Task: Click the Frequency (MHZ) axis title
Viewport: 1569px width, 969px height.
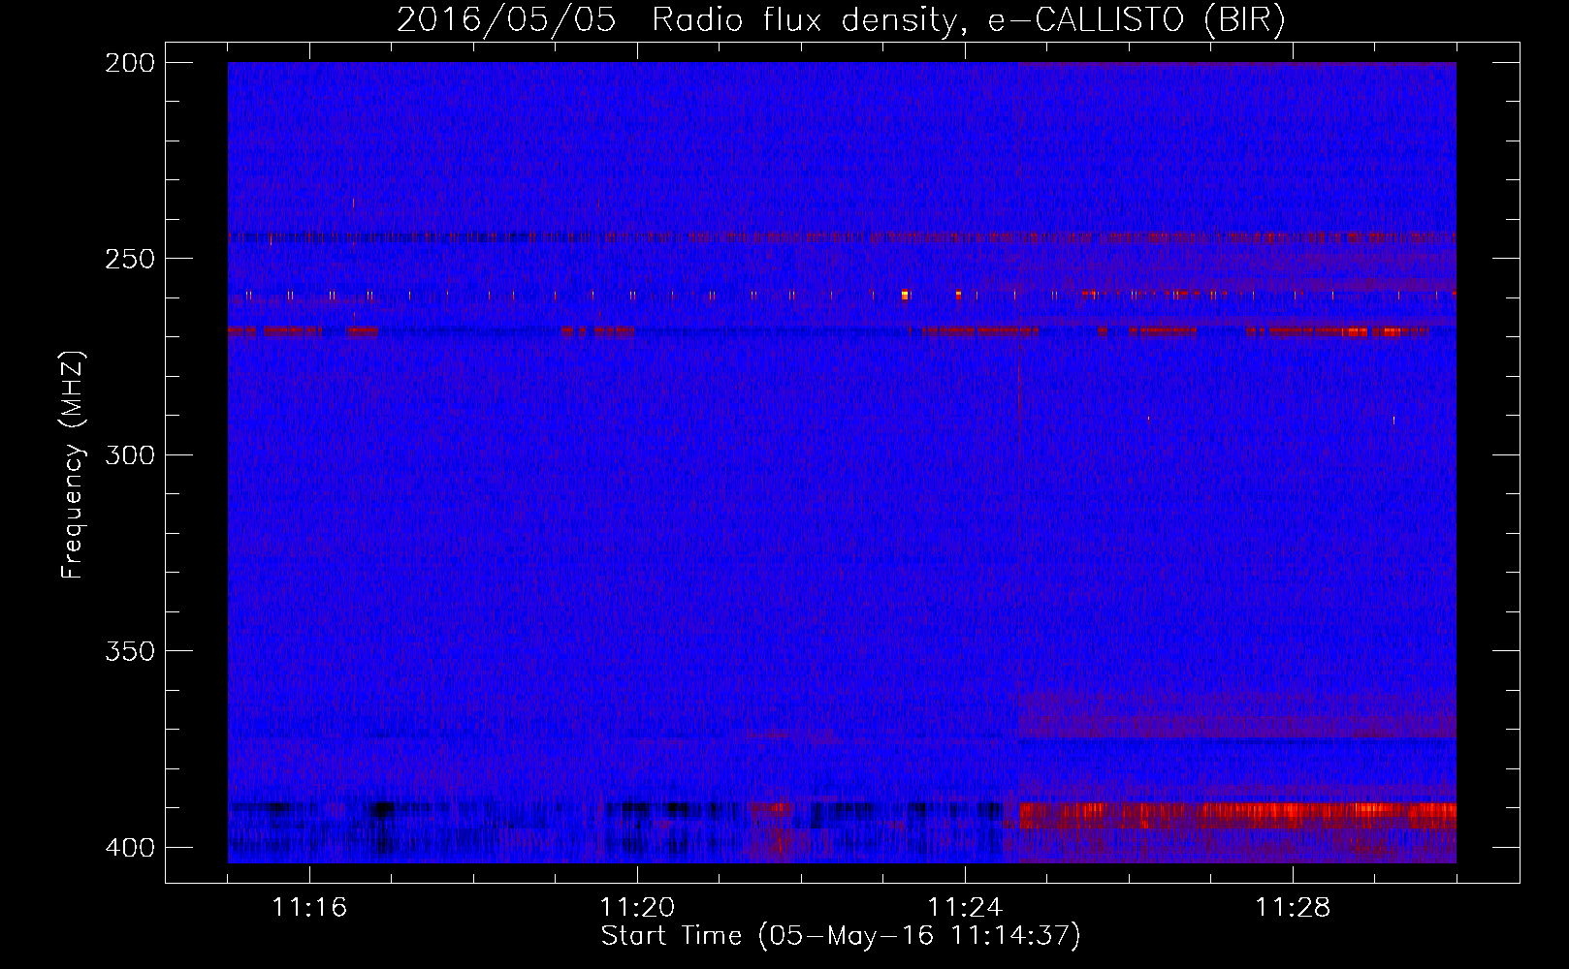Action: coord(73,464)
